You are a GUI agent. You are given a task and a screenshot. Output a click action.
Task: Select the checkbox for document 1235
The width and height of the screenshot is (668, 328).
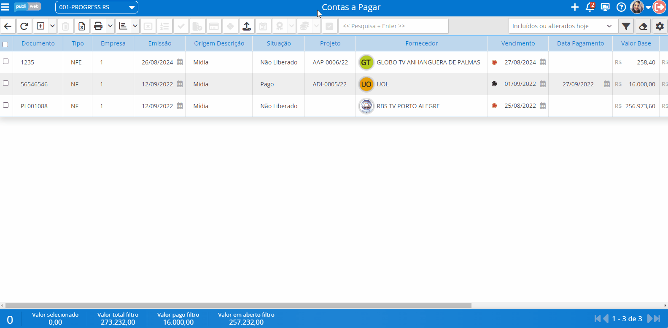pos(6,61)
